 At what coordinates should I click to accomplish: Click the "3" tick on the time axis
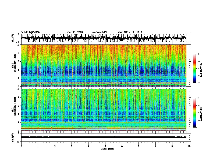click(72, 146)
